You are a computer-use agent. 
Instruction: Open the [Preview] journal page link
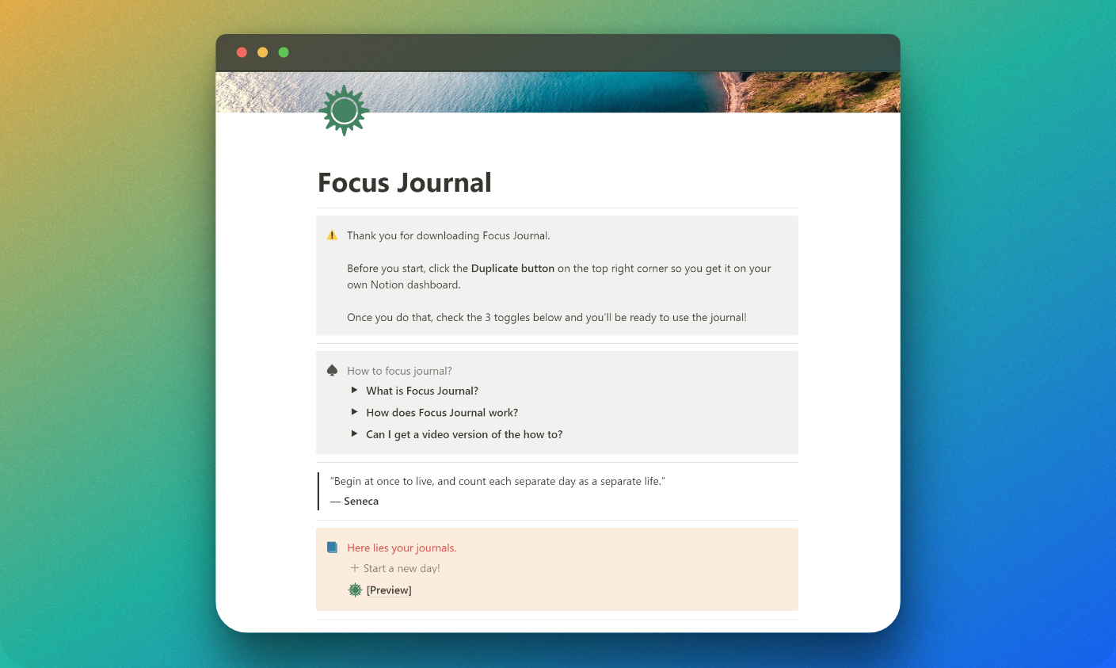389,590
